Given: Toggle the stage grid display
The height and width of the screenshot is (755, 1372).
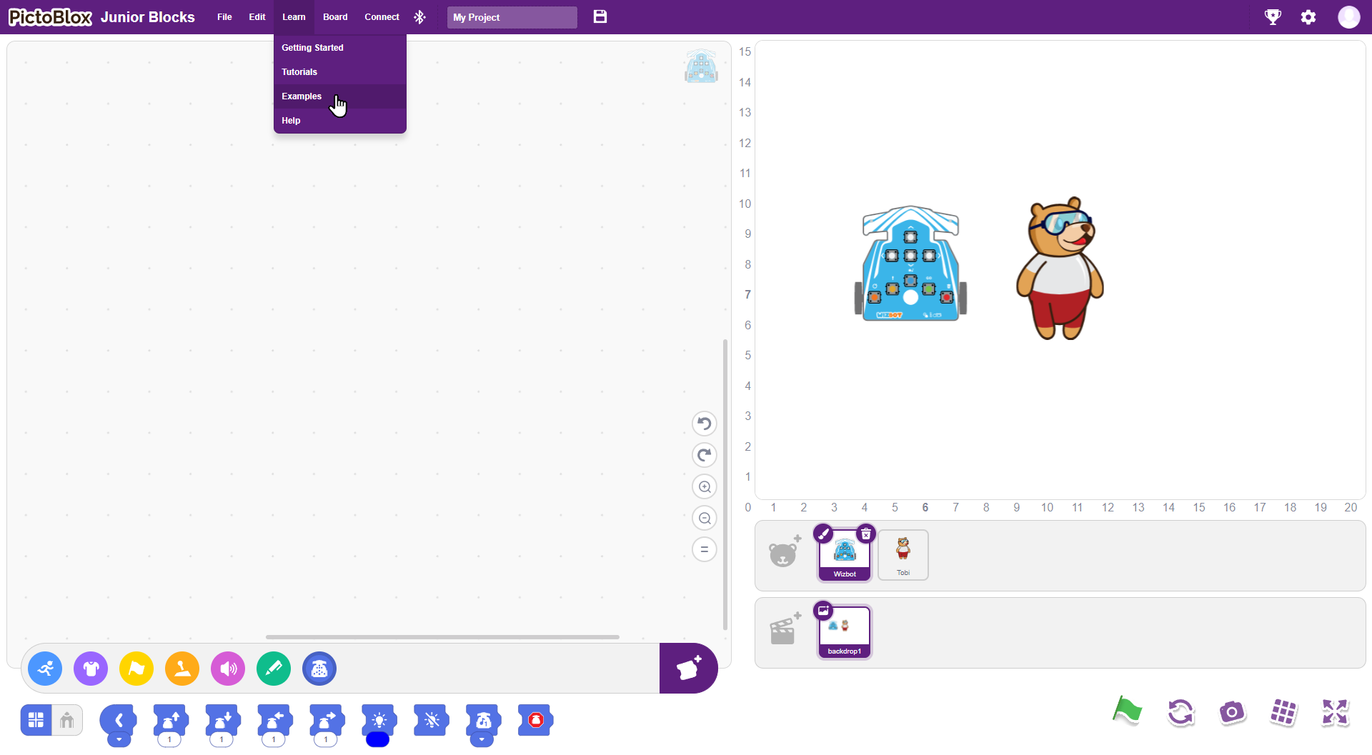Looking at the screenshot, I should 1283,712.
